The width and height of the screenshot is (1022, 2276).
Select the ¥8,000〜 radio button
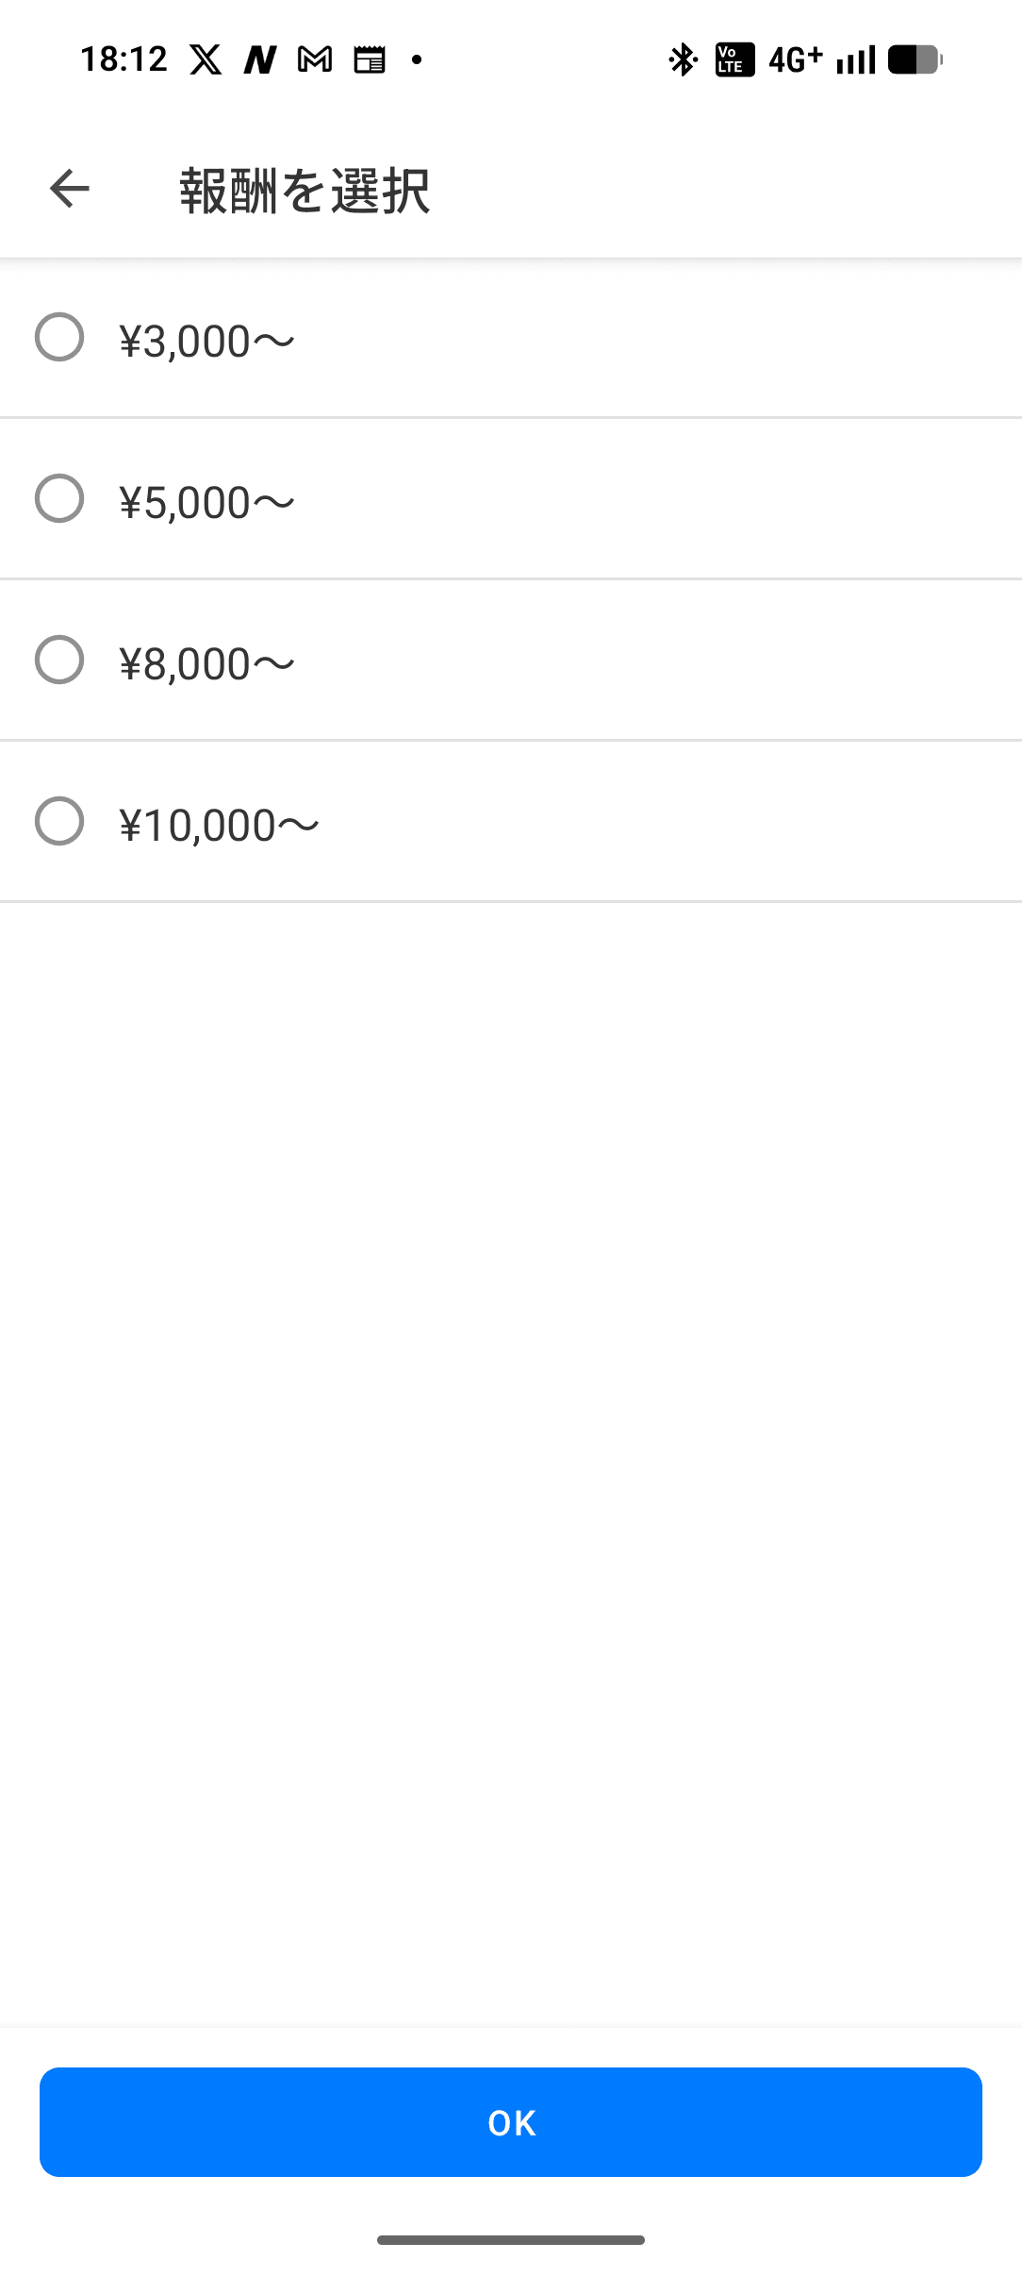59,661
